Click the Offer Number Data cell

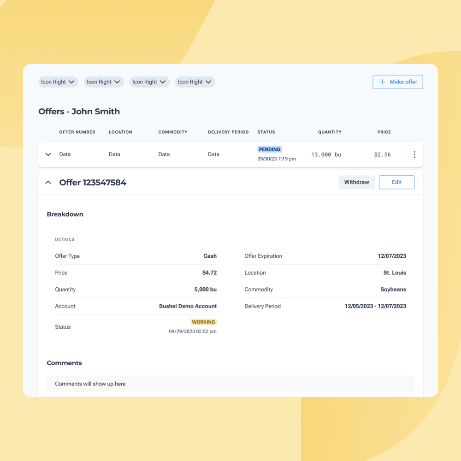pyautogui.click(x=65, y=154)
